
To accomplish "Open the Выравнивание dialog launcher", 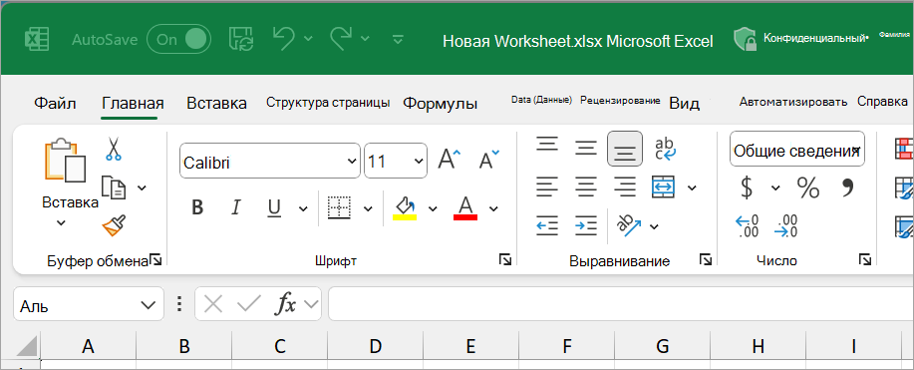I will pyautogui.click(x=706, y=259).
